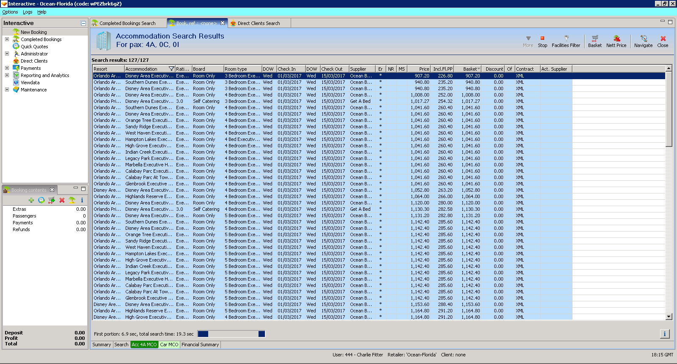
Task: Expand the Reporting and Analytics tree node
Action: coord(7,75)
